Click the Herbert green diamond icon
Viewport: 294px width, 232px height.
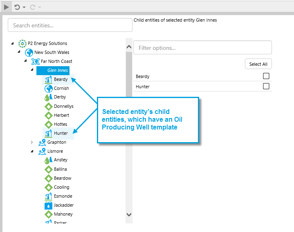point(49,116)
